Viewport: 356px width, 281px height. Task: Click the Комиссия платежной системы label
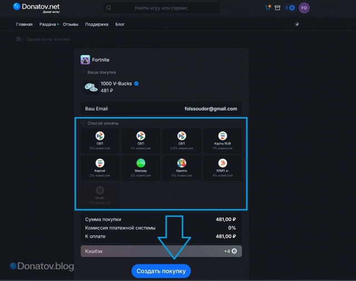[120, 228]
